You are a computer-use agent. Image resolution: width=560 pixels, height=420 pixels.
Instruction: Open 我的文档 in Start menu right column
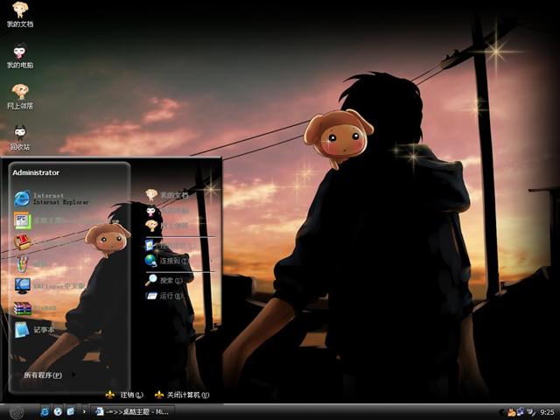[x=167, y=195]
